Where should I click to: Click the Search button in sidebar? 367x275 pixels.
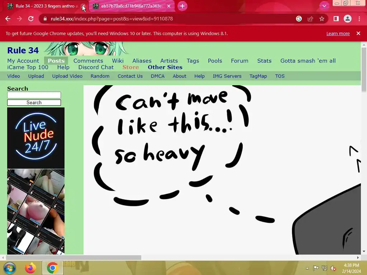34,103
